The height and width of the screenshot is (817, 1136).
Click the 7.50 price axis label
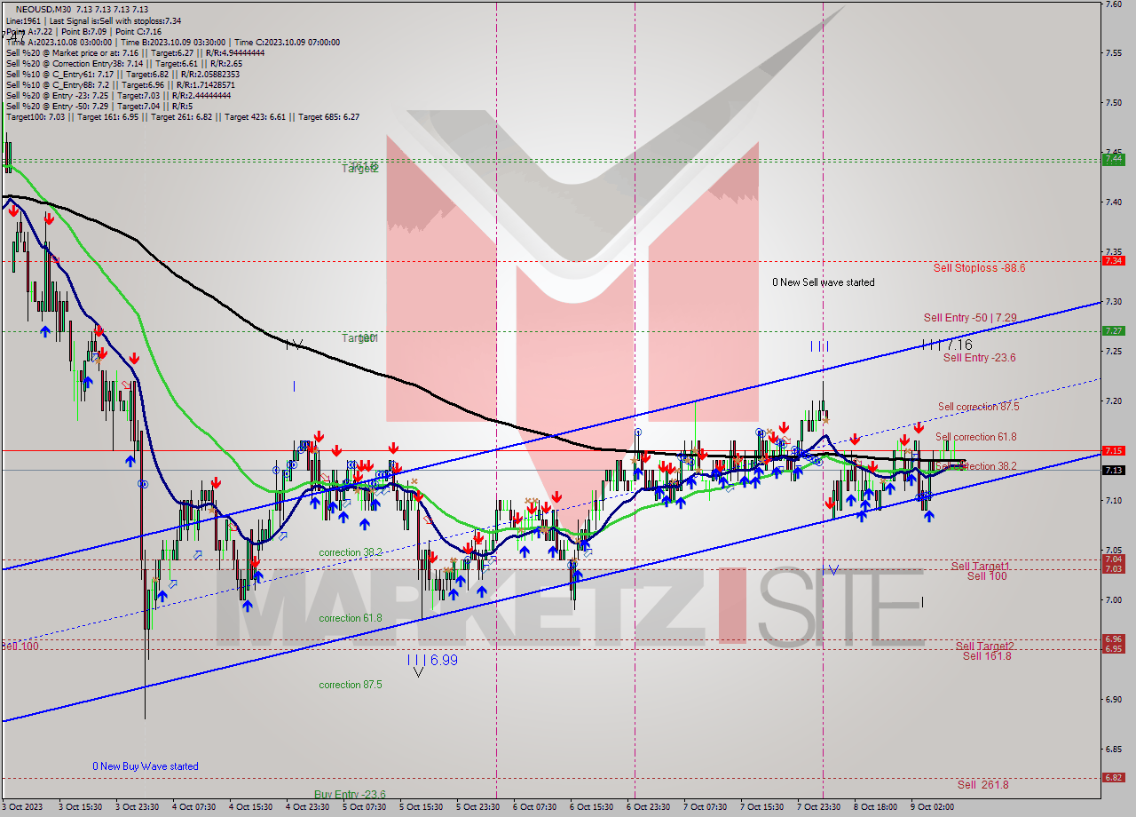click(x=1113, y=103)
